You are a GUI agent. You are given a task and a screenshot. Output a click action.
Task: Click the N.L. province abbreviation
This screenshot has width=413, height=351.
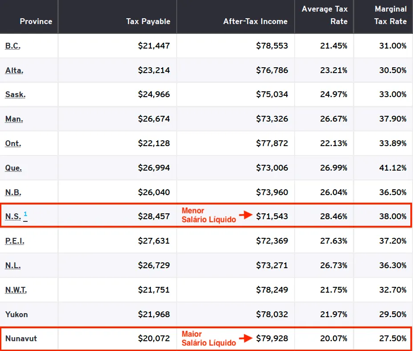13,265
